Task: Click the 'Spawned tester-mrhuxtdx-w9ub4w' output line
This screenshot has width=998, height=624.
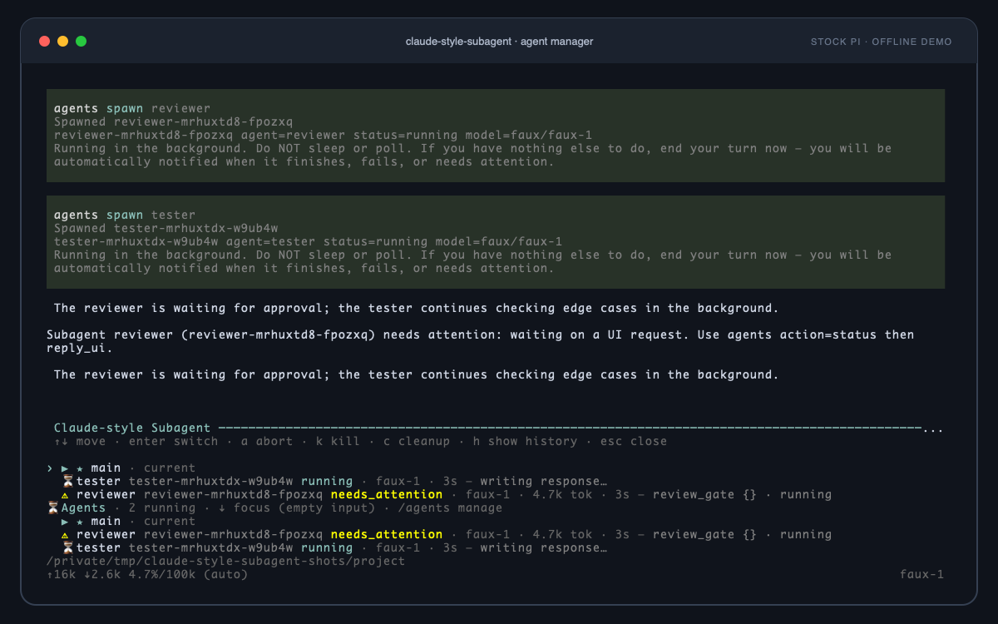Action: click(x=166, y=229)
